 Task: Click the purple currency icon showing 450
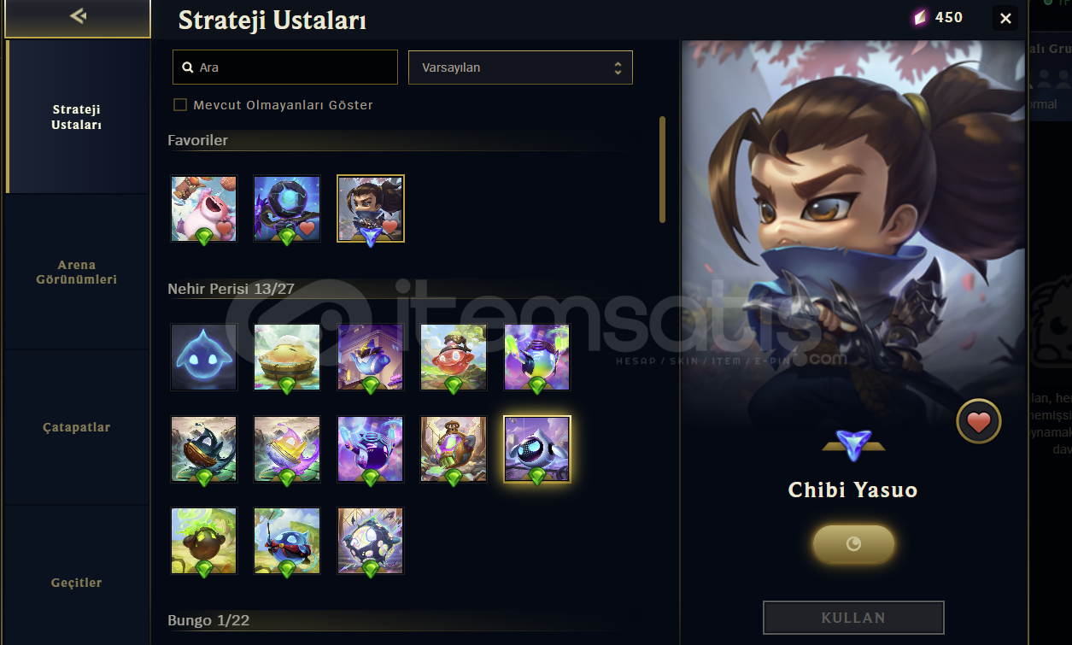[919, 17]
